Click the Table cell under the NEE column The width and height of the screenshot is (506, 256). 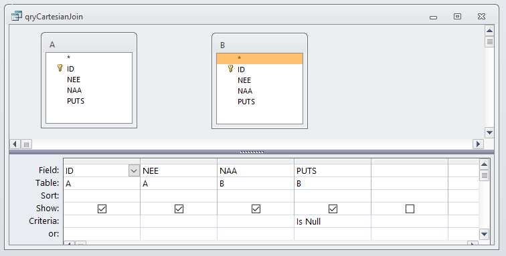(x=179, y=183)
